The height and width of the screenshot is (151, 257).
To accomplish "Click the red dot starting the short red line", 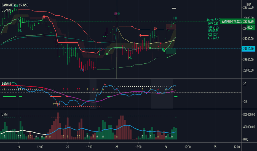I will 140,35.
